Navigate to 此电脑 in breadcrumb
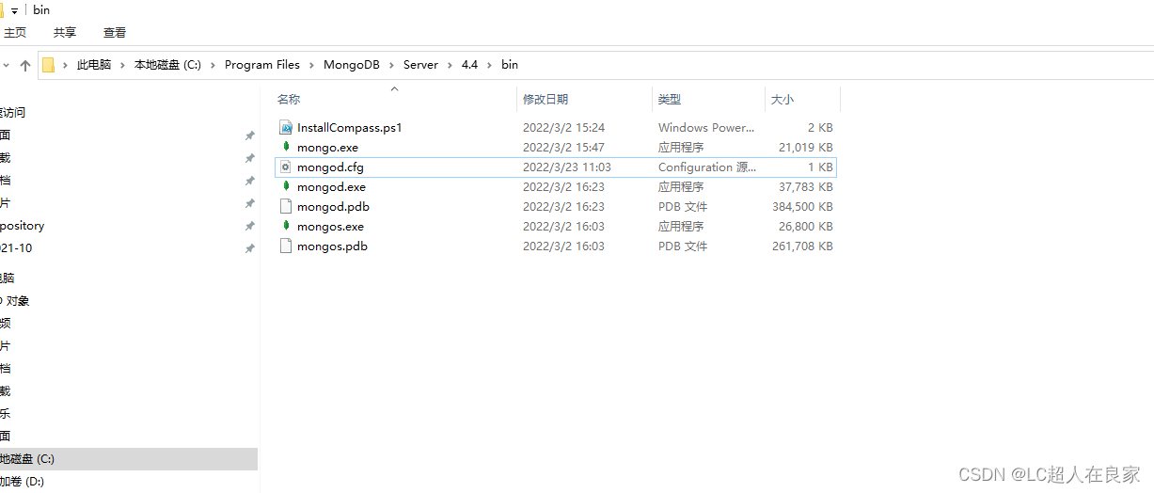 pos(94,65)
